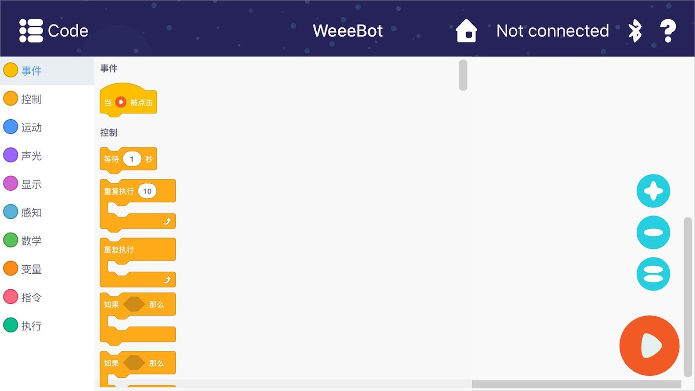Screen dimensions: 695x391
Task: Click the block palette vertical scrollbar
Action: [x=463, y=75]
